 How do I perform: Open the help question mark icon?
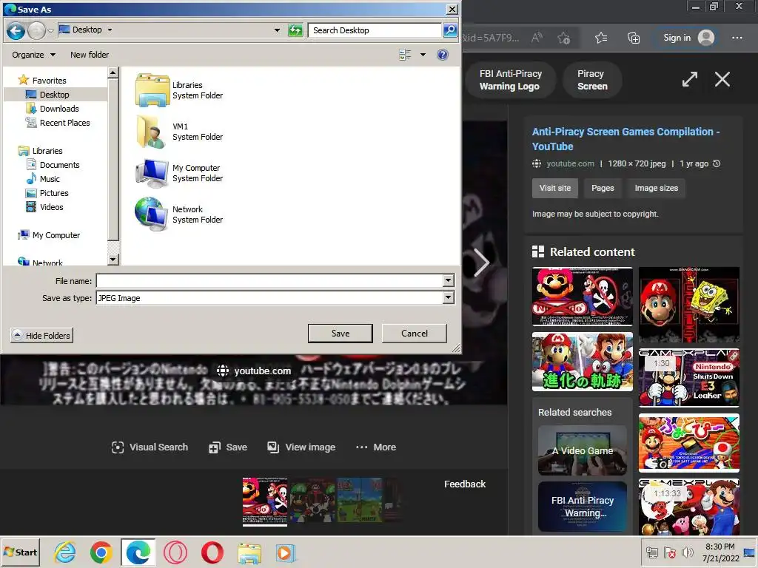point(443,55)
